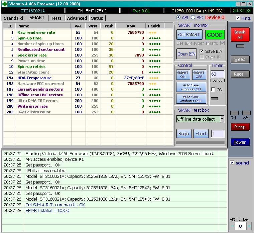Click the Sleep button

click(x=240, y=59)
